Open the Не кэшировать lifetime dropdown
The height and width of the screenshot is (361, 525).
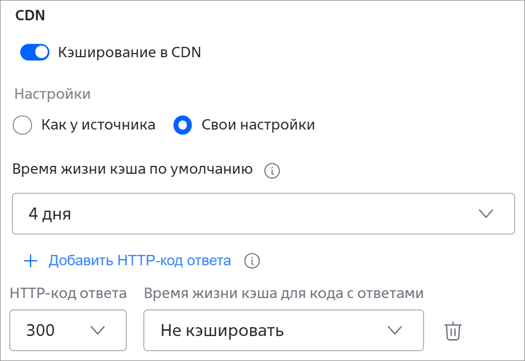point(284,330)
